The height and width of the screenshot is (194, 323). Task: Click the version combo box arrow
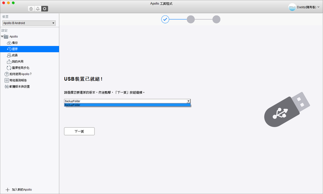(x=188, y=101)
